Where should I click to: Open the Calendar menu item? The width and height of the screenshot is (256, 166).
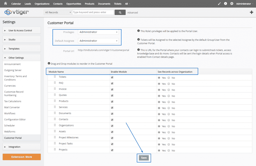(16, 4)
